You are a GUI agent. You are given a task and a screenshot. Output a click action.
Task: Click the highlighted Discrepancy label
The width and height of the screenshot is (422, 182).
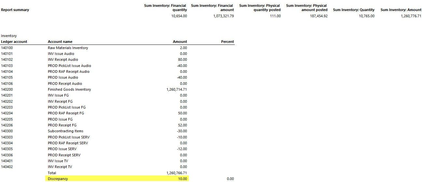click(x=57, y=179)
